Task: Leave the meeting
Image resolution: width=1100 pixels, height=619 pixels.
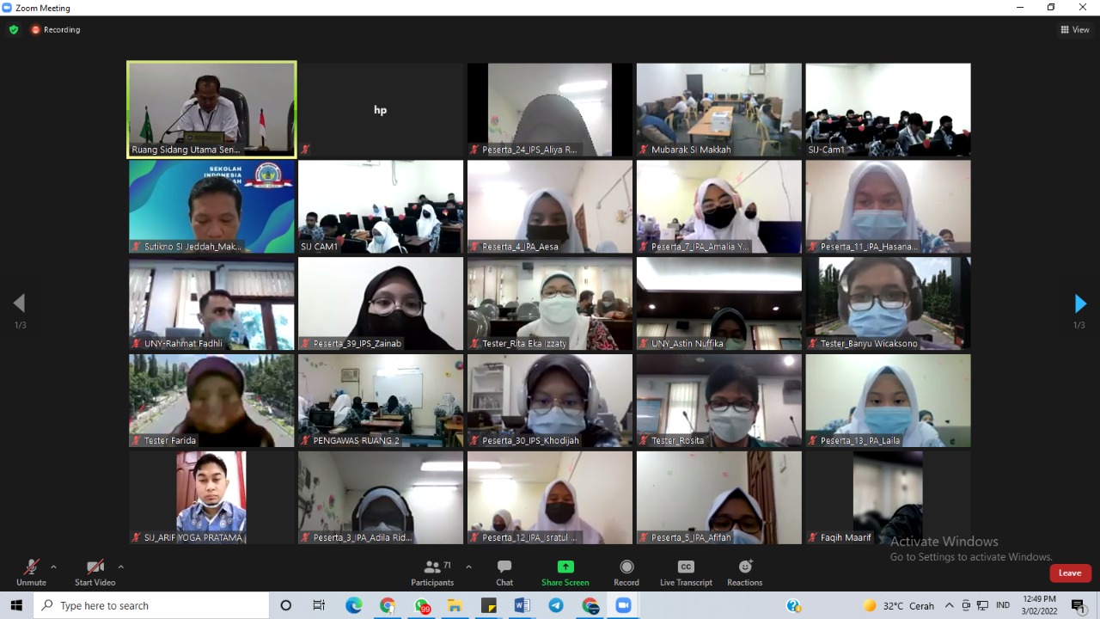Action: point(1070,573)
